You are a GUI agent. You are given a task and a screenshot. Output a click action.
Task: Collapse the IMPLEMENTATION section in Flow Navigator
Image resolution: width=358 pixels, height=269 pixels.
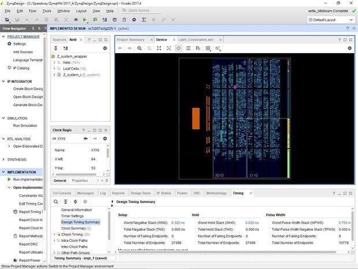pyautogui.click(x=3, y=172)
